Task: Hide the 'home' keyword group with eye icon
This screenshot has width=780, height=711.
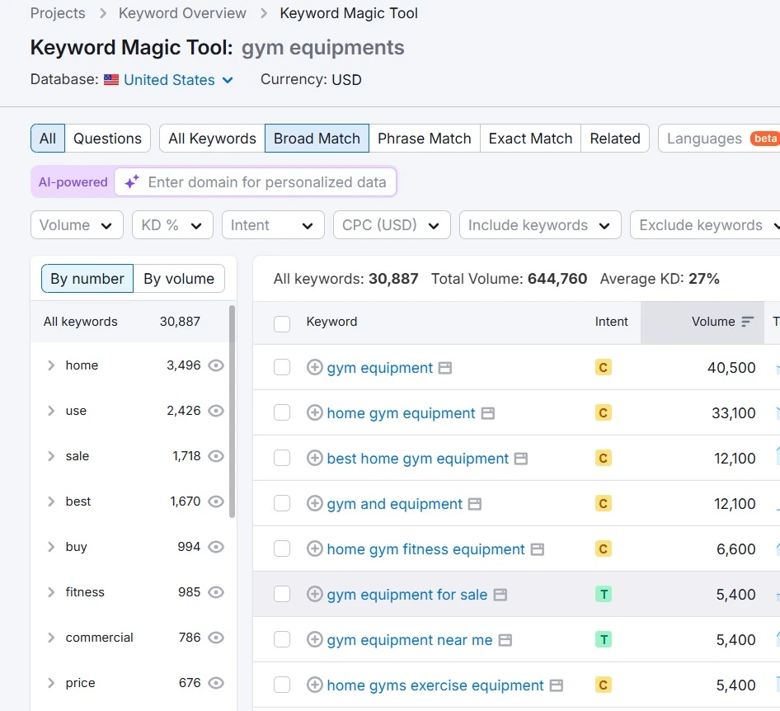Action: pyautogui.click(x=216, y=365)
